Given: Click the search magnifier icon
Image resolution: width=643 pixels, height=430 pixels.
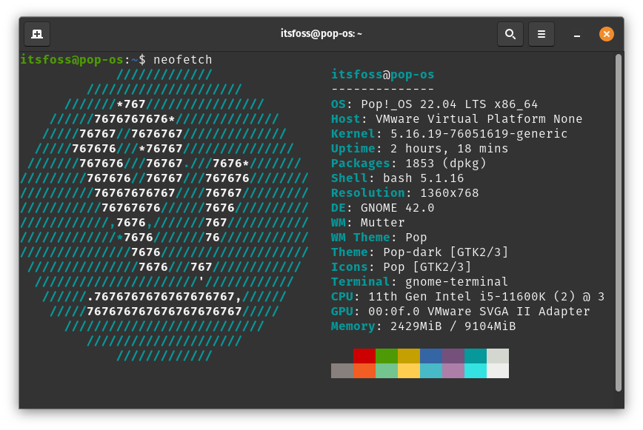Looking at the screenshot, I should pyautogui.click(x=510, y=34).
